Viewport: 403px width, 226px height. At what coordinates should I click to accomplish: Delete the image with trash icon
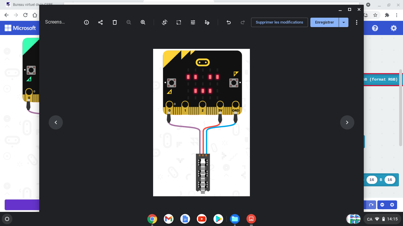[x=115, y=22]
